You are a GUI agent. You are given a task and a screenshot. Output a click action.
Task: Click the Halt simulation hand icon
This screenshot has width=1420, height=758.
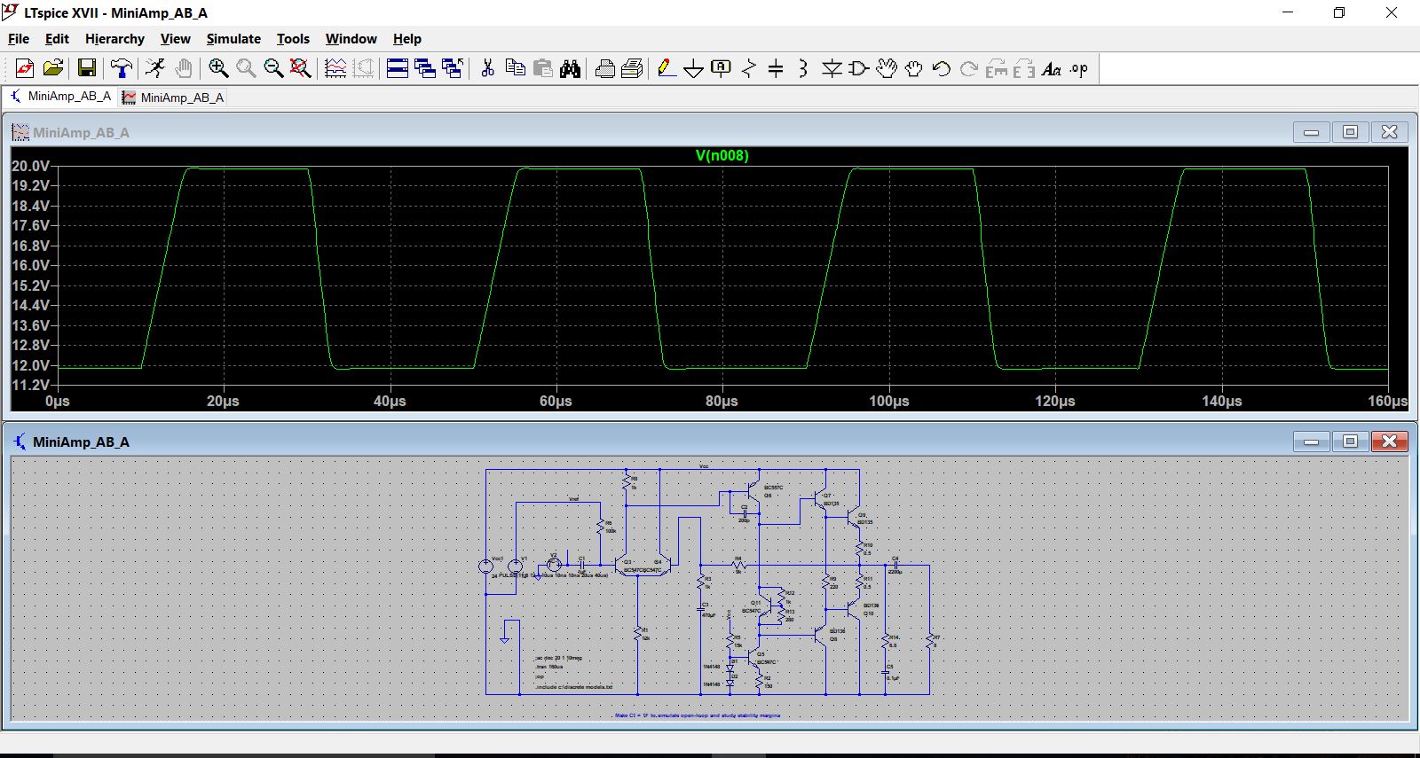pos(183,68)
